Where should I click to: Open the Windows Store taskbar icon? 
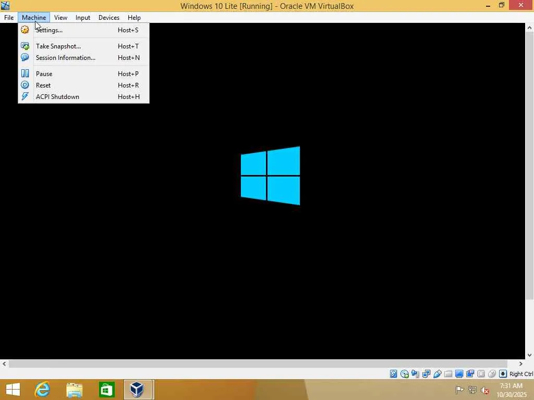(x=106, y=390)
